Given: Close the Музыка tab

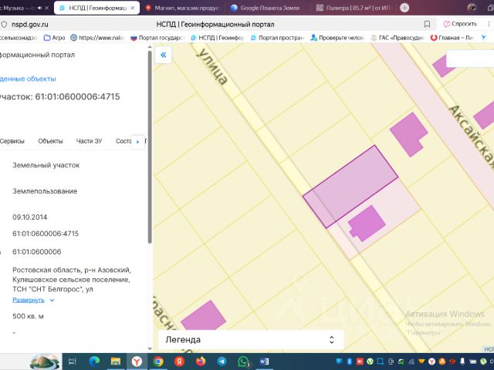Looking at the screenshot, I should point(46,8).
